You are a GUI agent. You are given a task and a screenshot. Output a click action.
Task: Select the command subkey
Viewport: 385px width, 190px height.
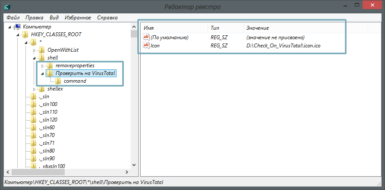click(75, 81)
